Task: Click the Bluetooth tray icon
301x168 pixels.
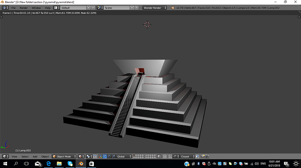Action: pos(198,164)
